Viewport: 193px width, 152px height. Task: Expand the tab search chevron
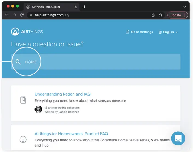(x=185, y=7)
